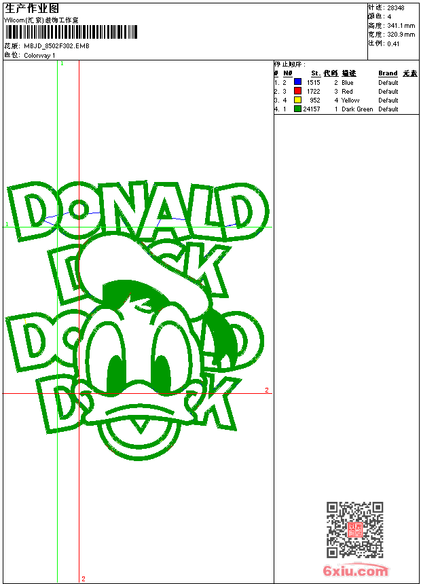The width and height of the screenshot is (421, 584).
Task: Click the St. column header
Action: point(316,73)
